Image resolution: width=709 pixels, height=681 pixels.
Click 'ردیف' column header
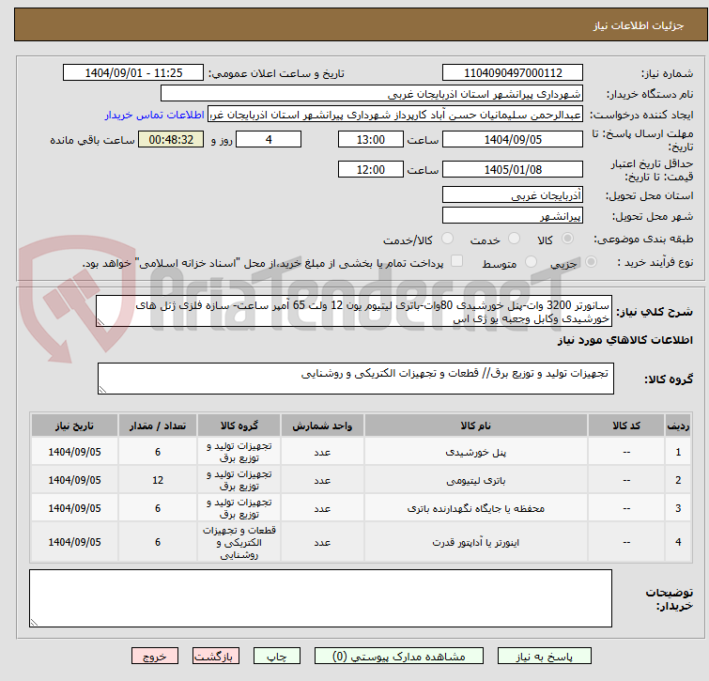pos(678,426)
